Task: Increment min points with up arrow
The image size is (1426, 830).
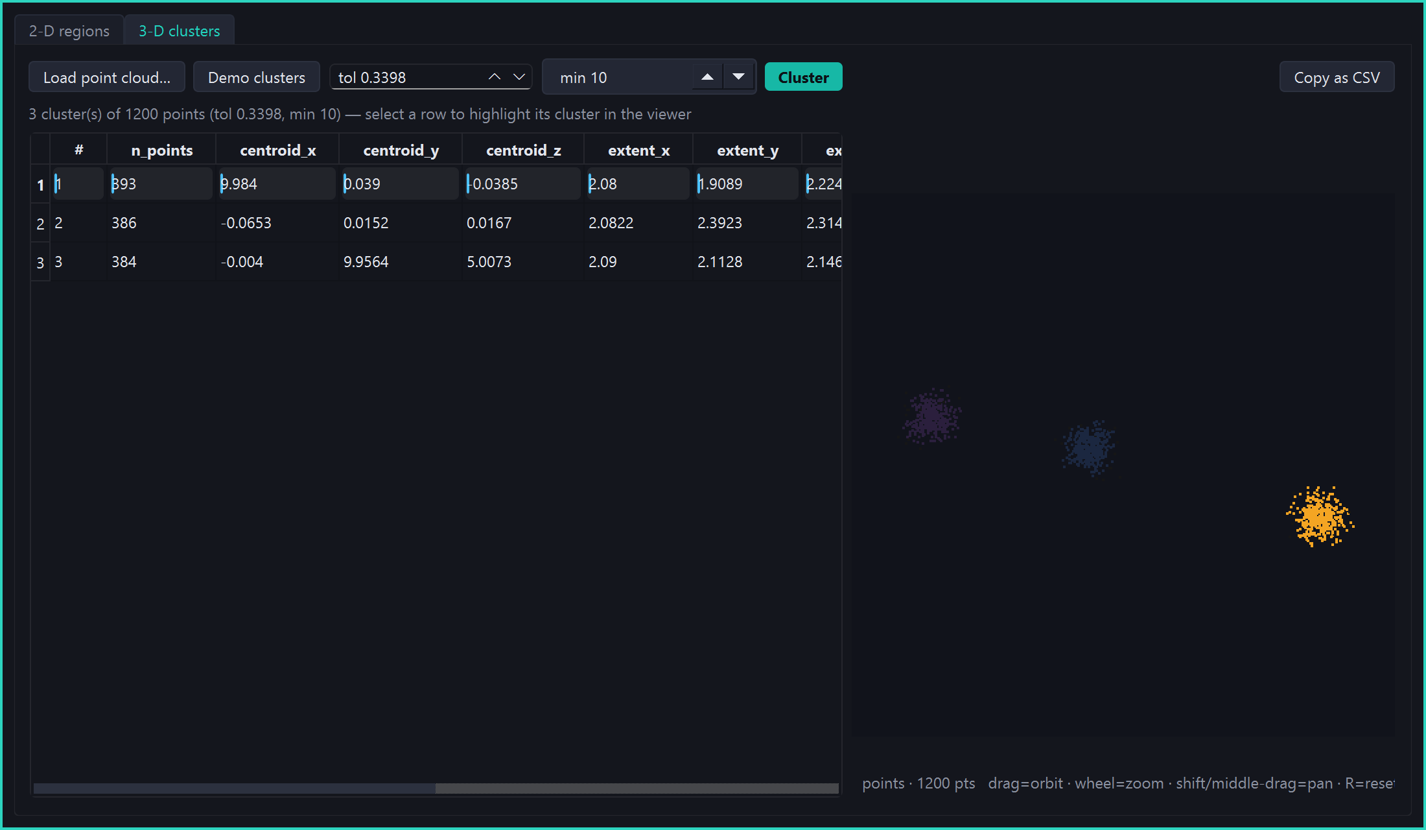Action: [707, 77]
